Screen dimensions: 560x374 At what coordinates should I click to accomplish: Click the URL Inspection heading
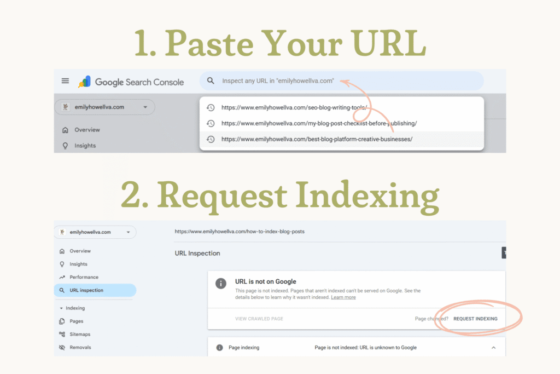click(x=197, y=253)
